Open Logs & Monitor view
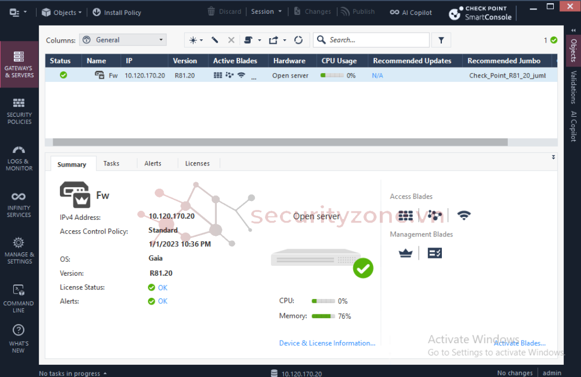Screen dimensions: 581x377 (19, 156)
